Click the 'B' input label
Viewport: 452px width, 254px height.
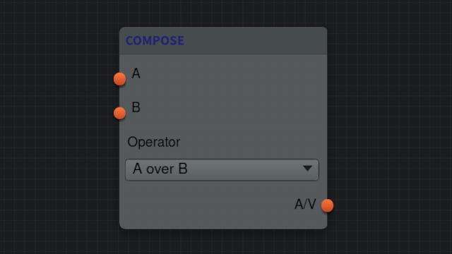point(136,107)
